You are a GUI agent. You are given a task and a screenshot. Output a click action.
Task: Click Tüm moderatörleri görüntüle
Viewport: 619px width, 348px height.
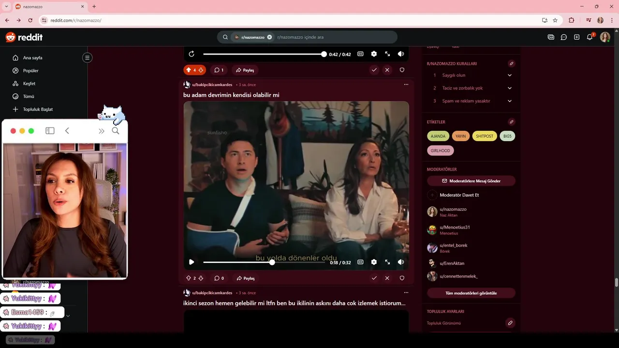click(x=471, y=293)
